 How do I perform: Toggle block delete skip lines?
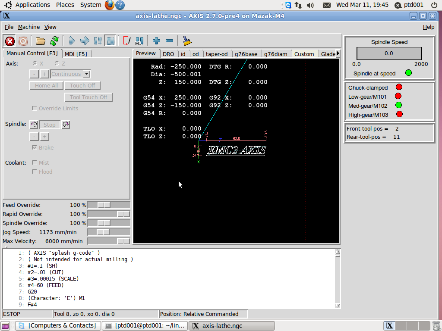(127, 41)
